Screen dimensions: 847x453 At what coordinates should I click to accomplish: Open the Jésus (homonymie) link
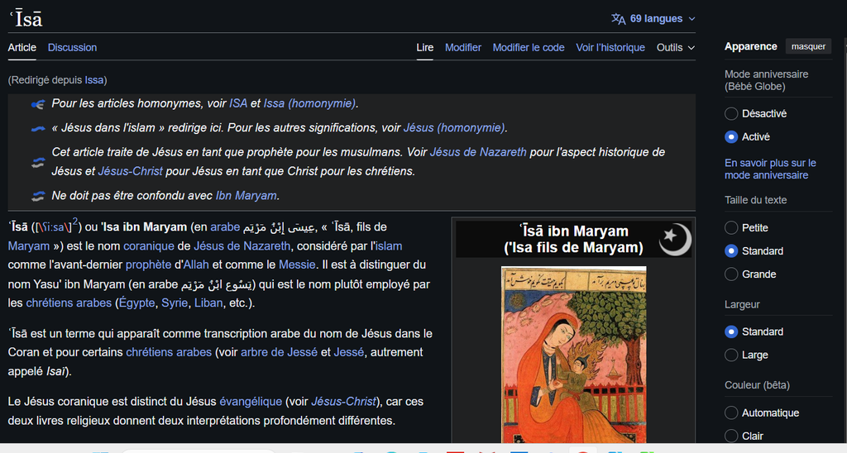pyautogui.click(x=454, y=128)
